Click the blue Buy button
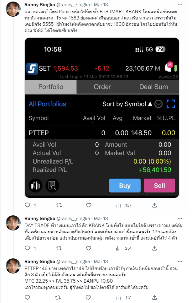Screen dimensions: 192x303 click(125, 186)
